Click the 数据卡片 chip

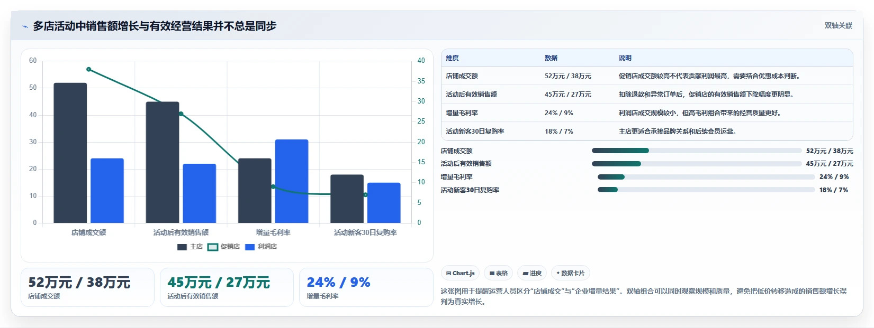[570, 273]
